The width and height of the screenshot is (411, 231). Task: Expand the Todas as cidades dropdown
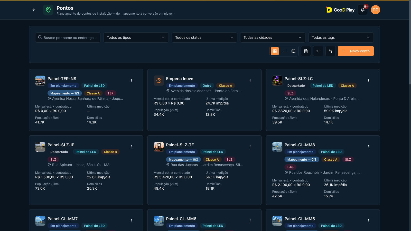tap(273, 37)
